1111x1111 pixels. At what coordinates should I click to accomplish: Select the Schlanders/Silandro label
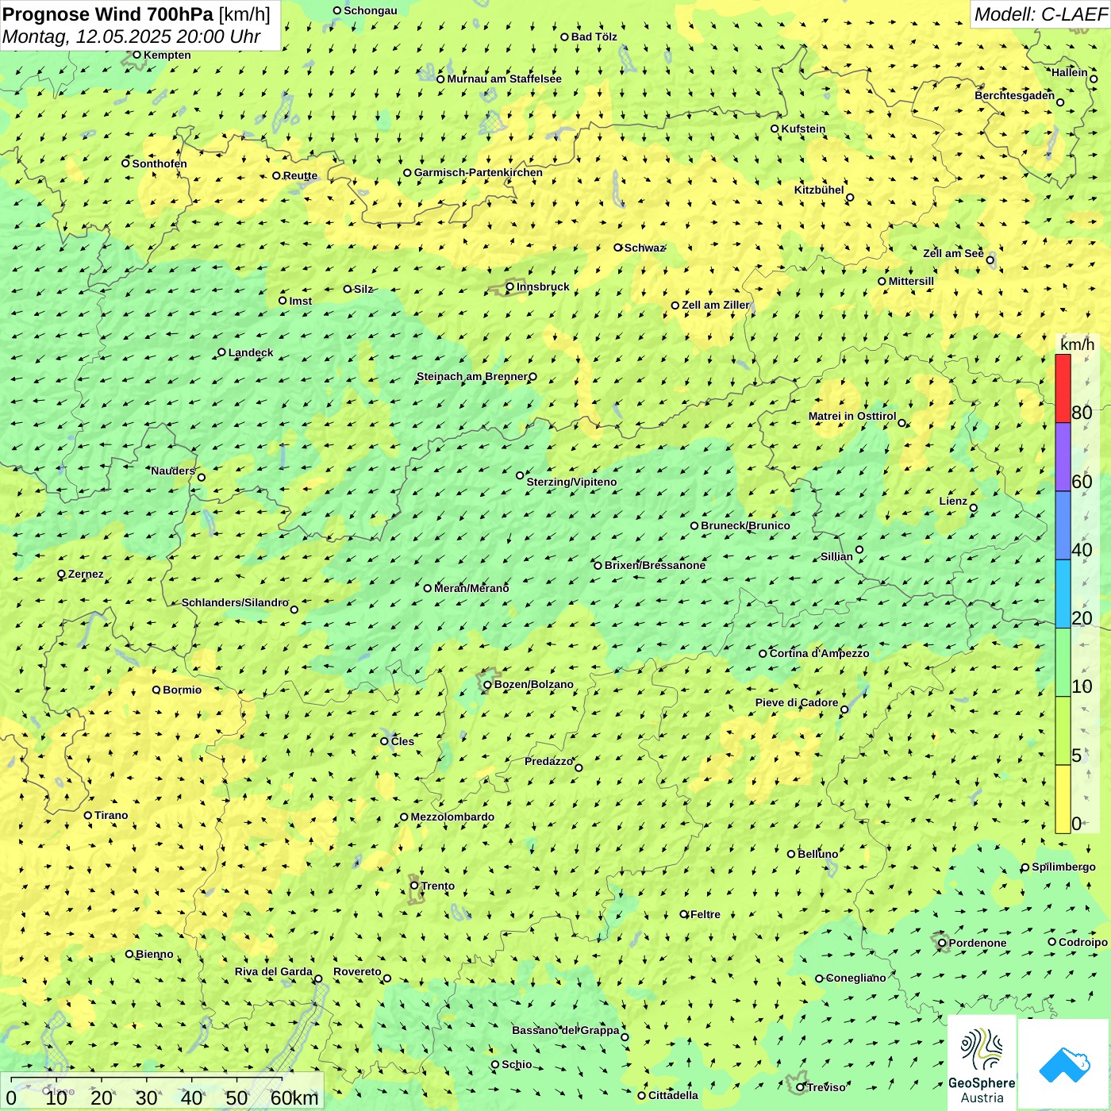235,603
